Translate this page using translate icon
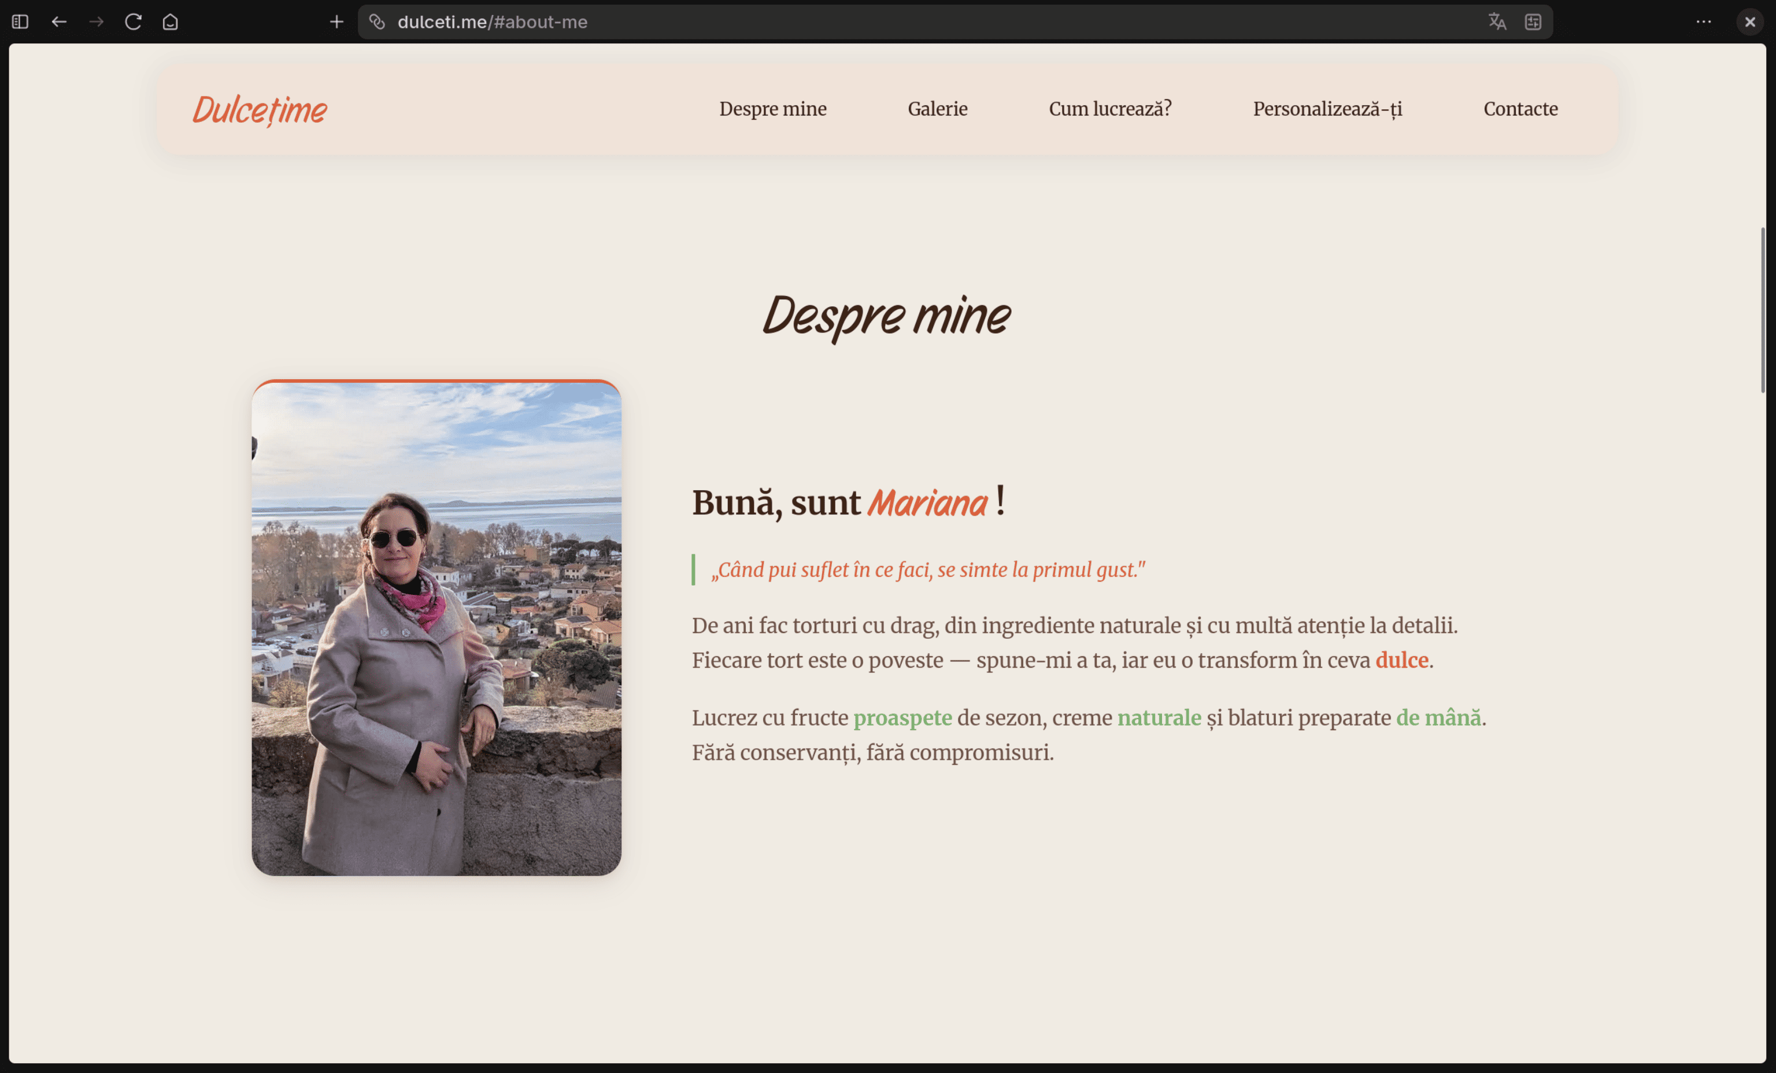Image resolution: width=1776 pixels, height=1073 pixels. [x=1497, y=21]
